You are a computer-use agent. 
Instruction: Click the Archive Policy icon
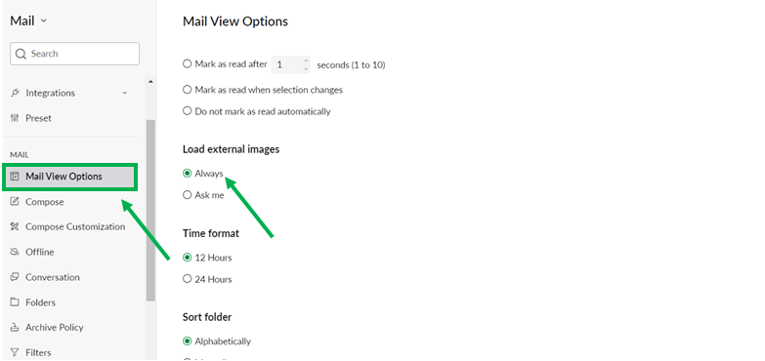[15, 328]
